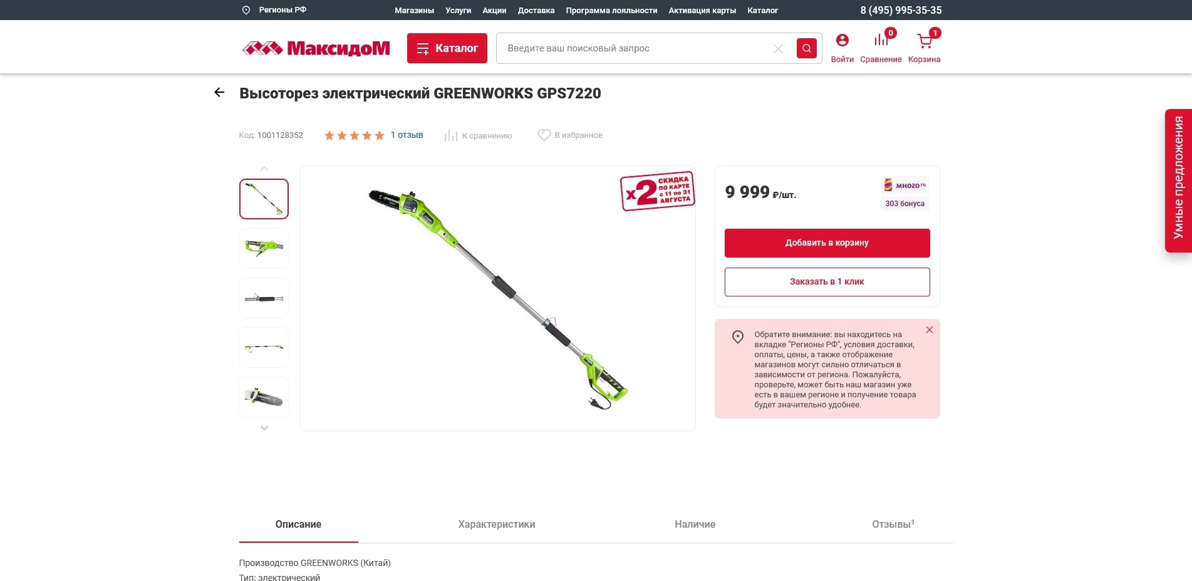This screenshot has width=1192, height=581.
Task: Focus the search query input field
Action: 636,48
